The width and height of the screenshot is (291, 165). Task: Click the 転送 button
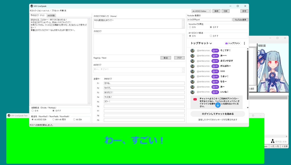coord(166,58)
